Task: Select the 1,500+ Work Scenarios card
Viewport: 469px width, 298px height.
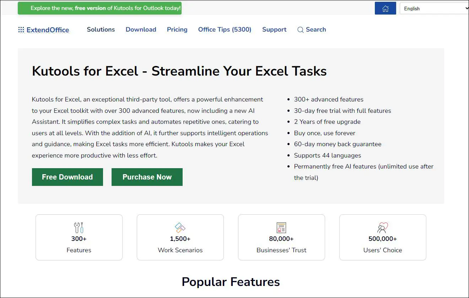Action: pos(180,237)
